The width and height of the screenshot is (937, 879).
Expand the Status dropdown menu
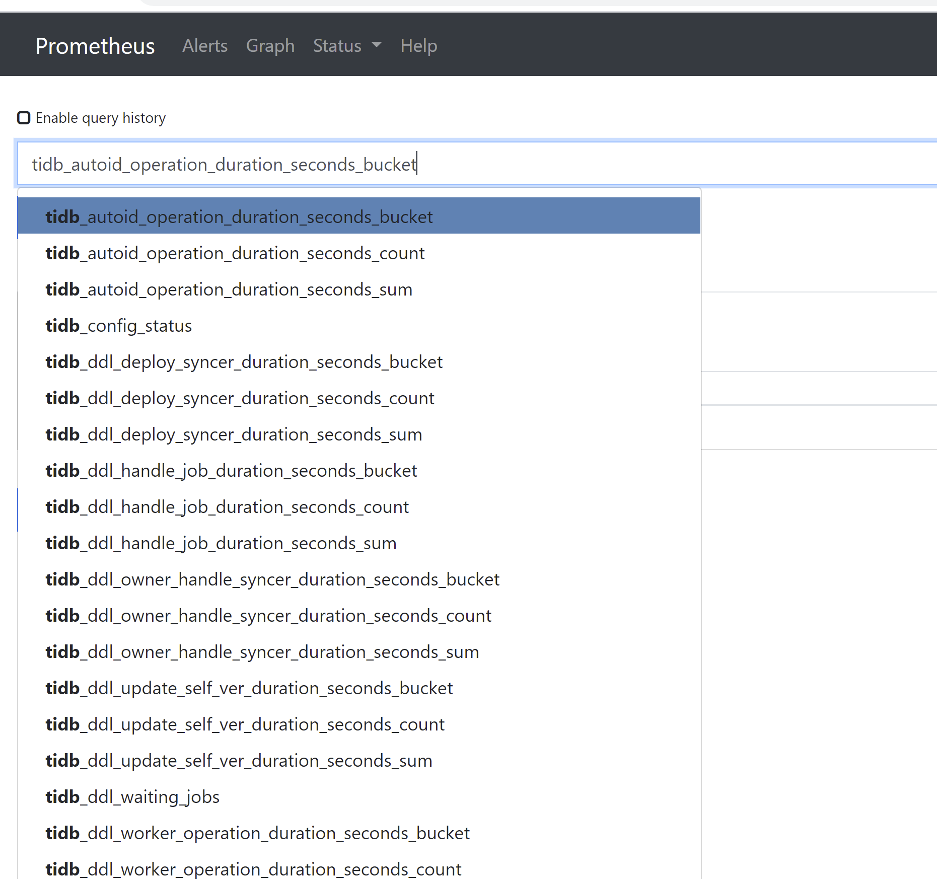(347, 46)
